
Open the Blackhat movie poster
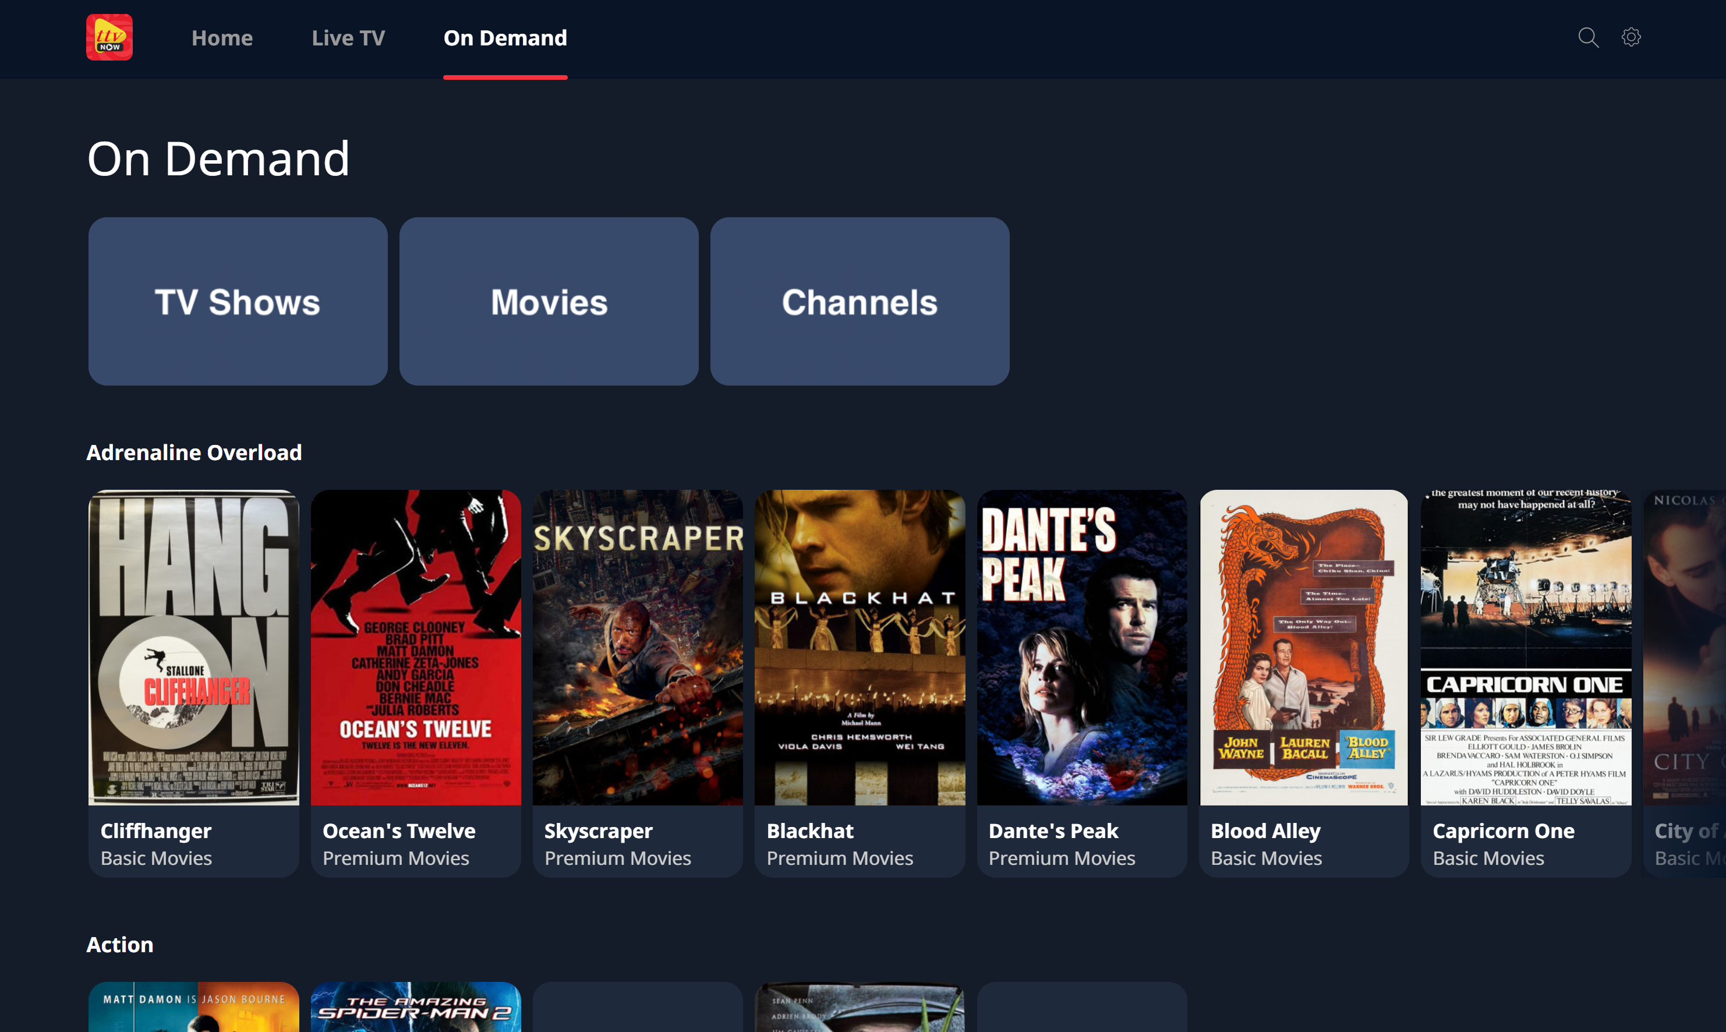click(x=860, y=648)
